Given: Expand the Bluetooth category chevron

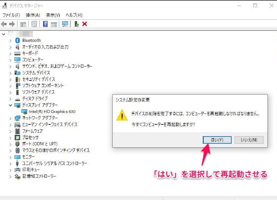Looking at the screenshot, I should (x=10, y=41).
